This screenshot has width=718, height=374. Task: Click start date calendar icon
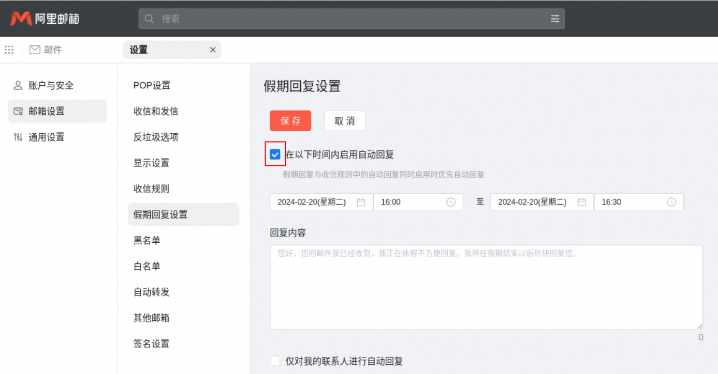point(361,202)
